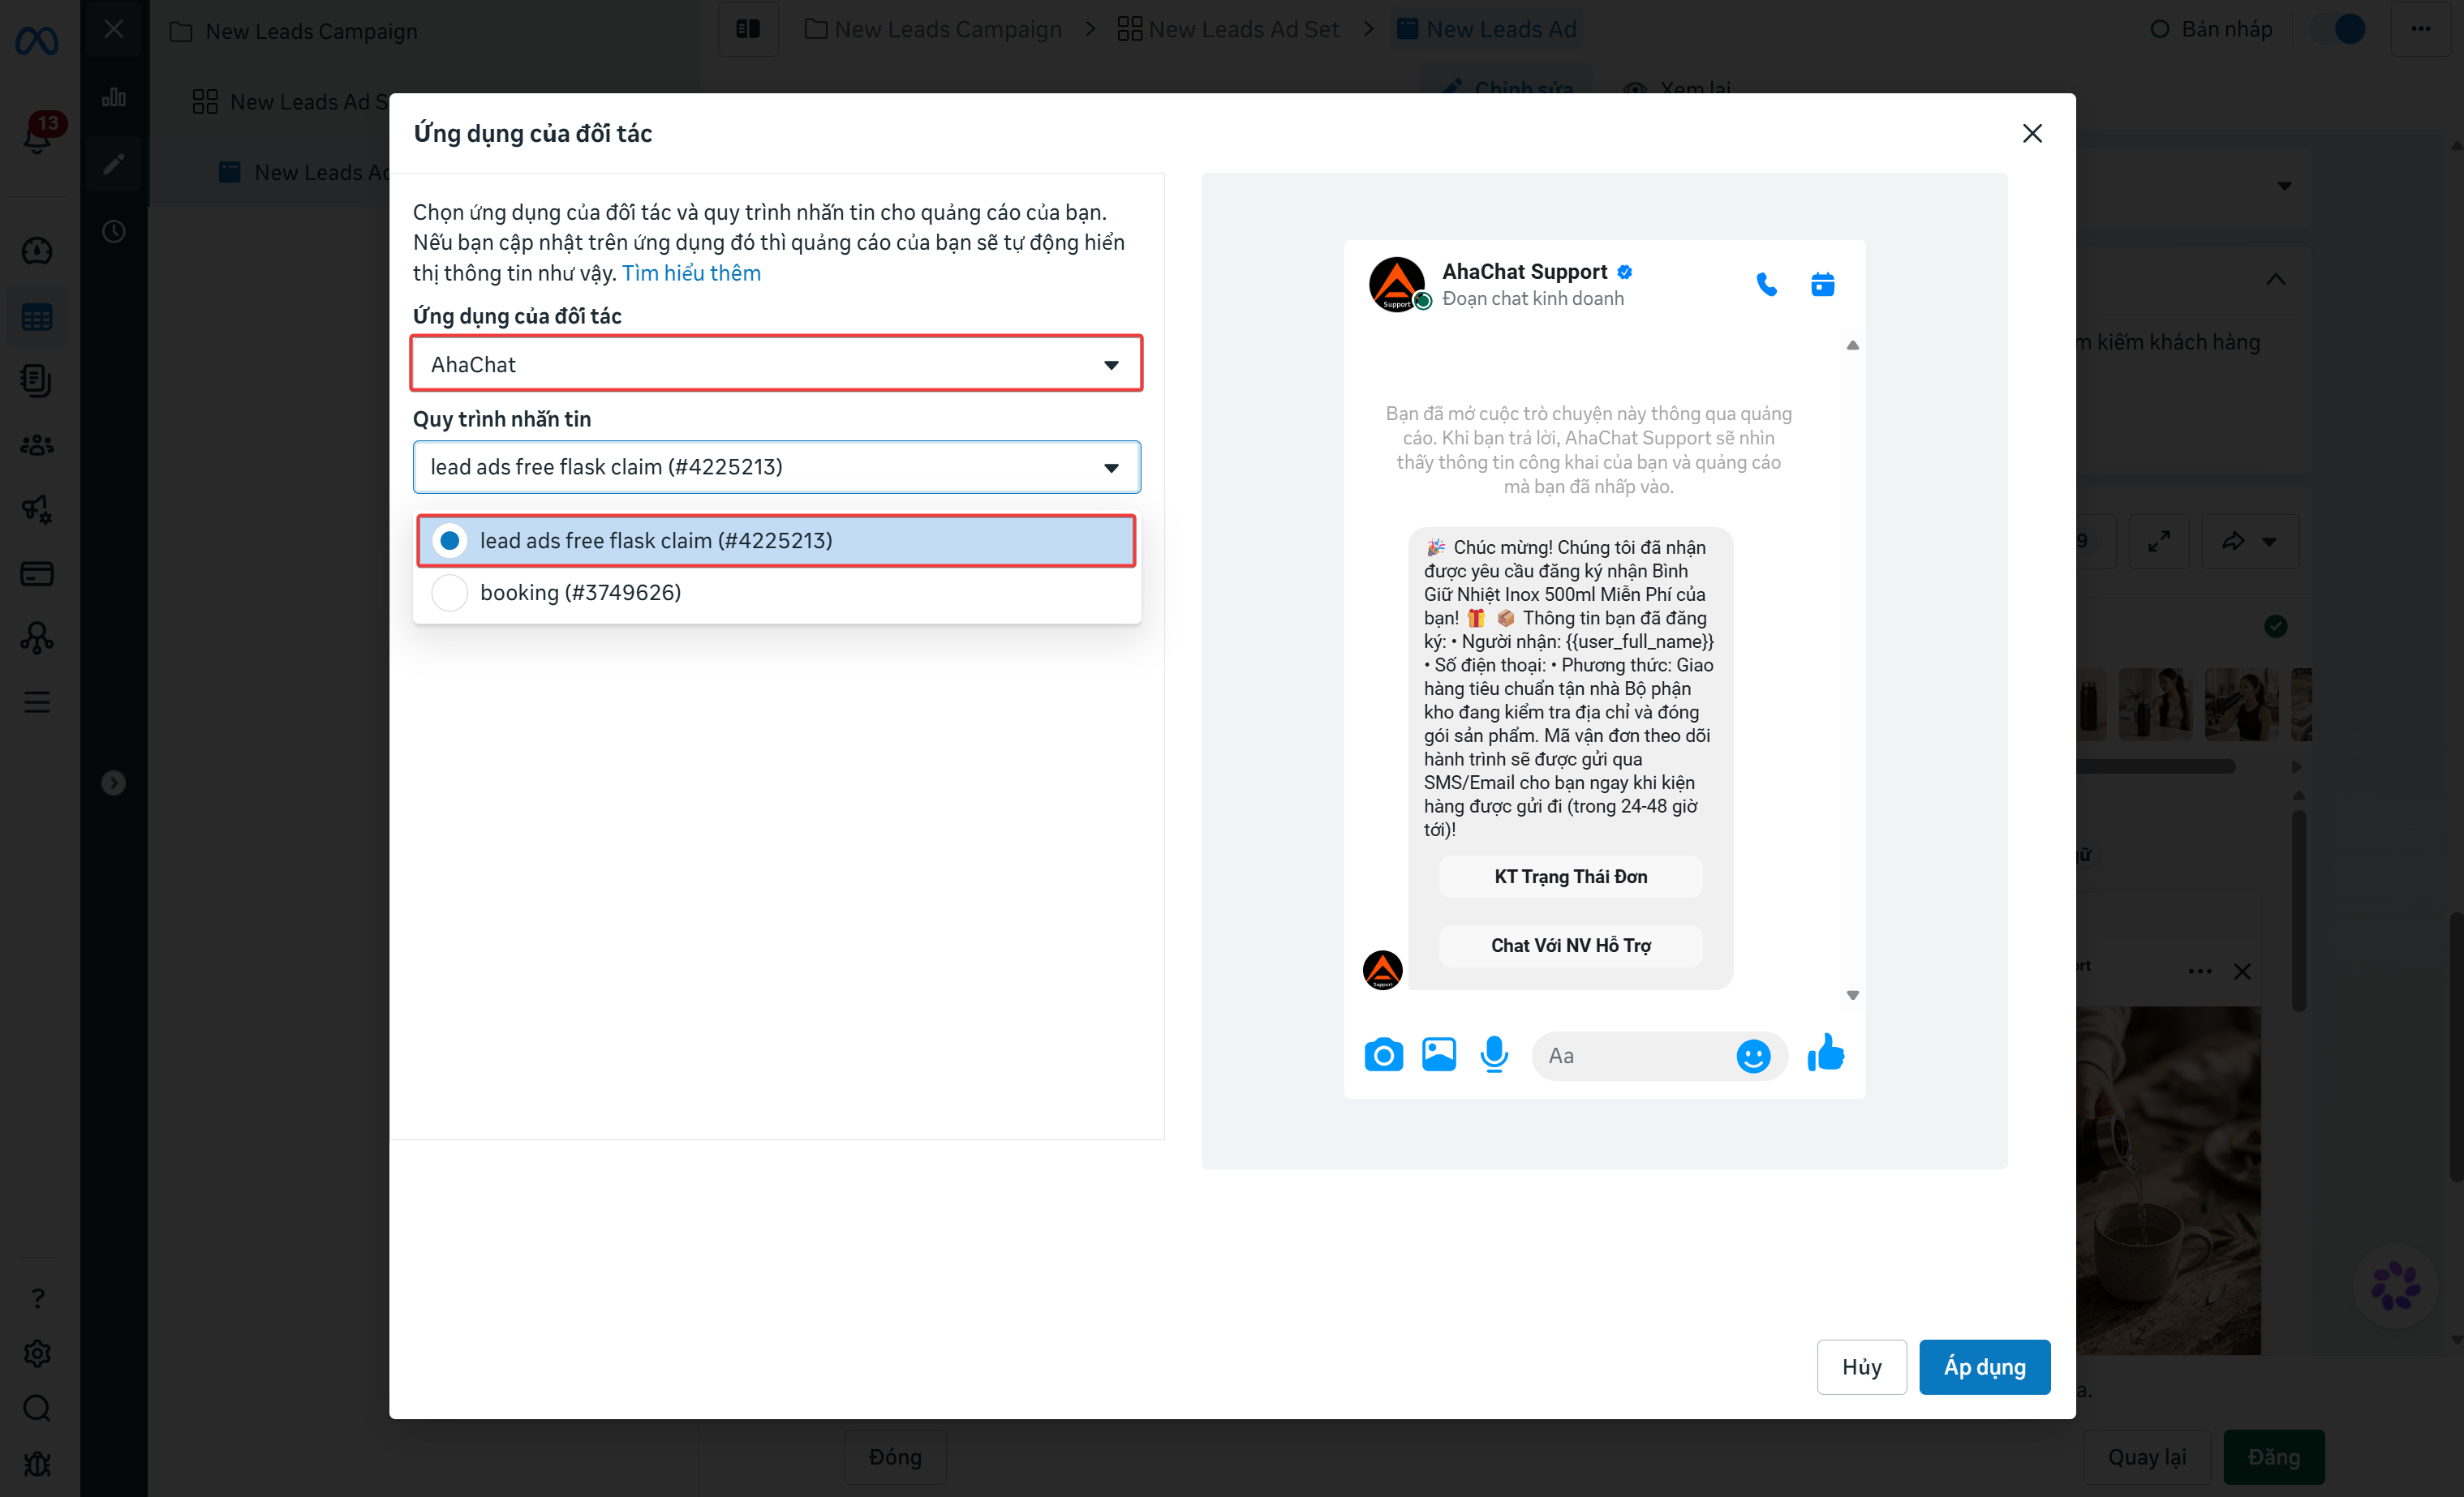This screenshot has width=2464, height=1497.
Task: Click the Hủy button
Action: 1862,1366
